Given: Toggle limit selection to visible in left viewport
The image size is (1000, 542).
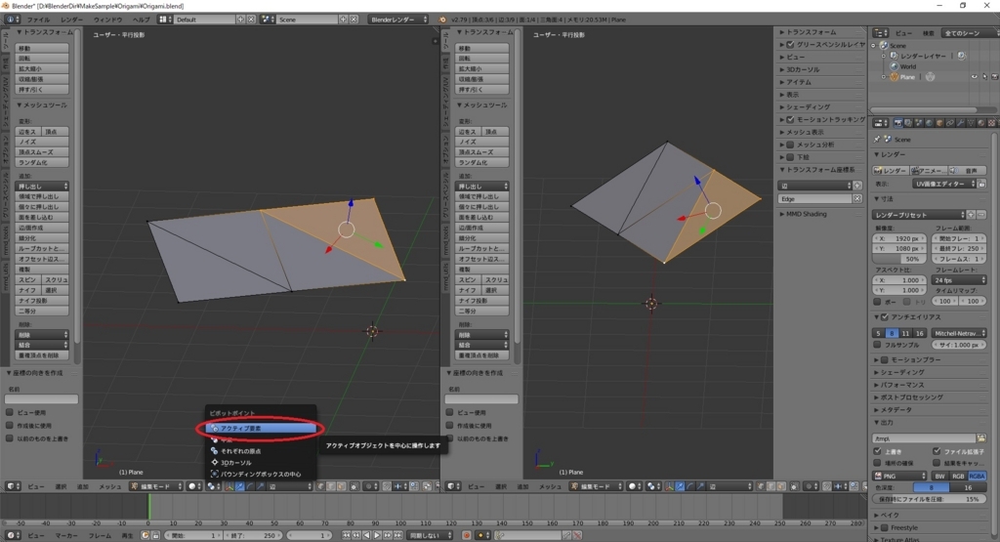Looking at the screenshot, I should pyautogui.click(x=354, y=486).
